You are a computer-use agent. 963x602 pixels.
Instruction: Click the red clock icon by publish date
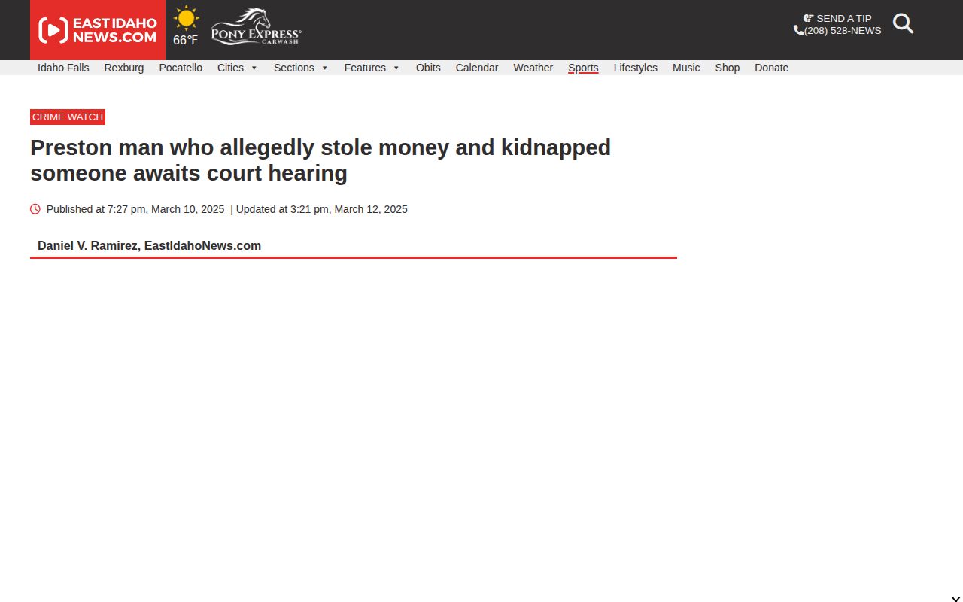click(x=35, y=209)
